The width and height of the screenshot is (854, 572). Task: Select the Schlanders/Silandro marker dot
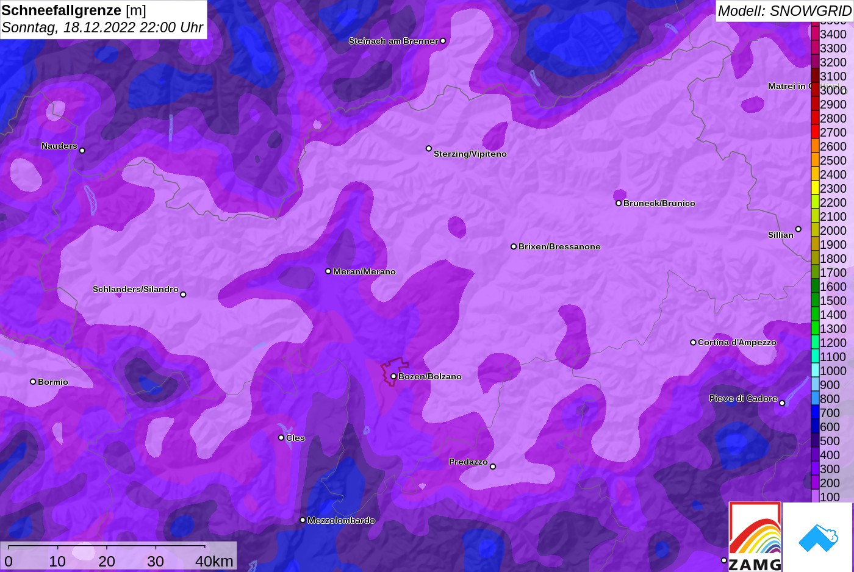pos(183,295)
